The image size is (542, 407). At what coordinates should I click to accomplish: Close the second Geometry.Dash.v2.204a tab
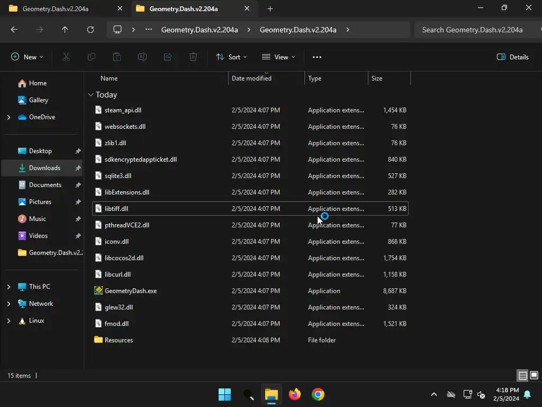(247, 8)
